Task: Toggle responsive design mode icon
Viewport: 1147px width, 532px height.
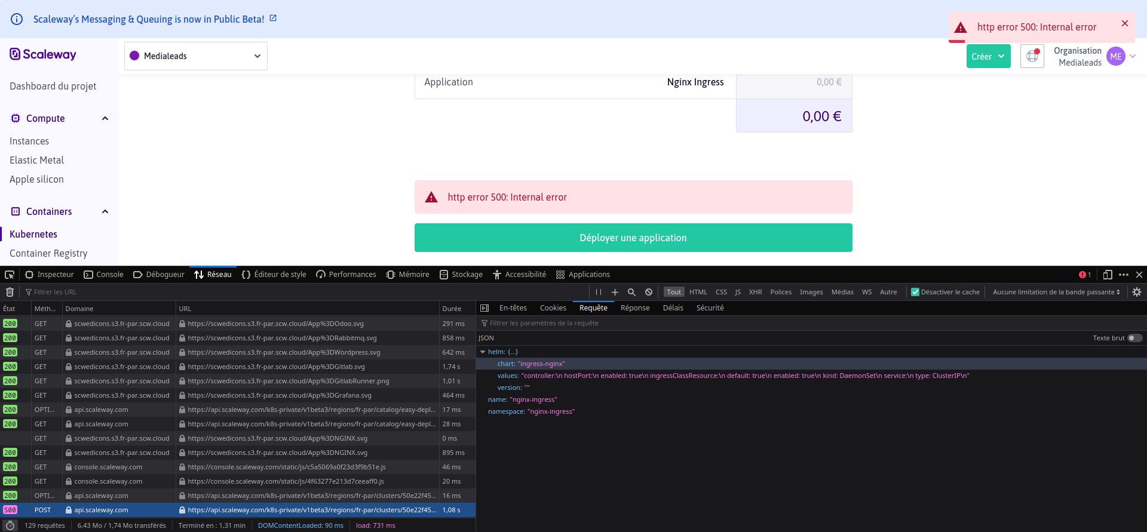Action: 1108,275
